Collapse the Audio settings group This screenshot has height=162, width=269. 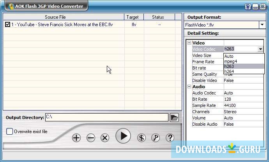click(x=189, y=86)
